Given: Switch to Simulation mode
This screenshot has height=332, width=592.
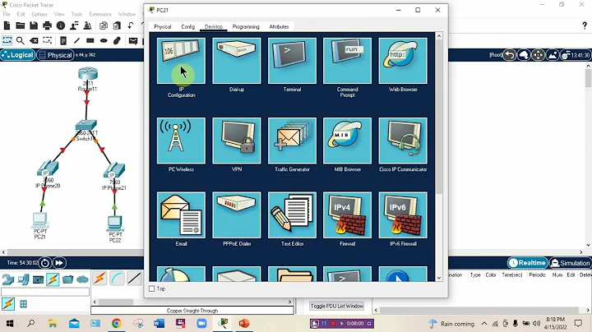Looking at the screenshot, I should click(x=570, y=263).
